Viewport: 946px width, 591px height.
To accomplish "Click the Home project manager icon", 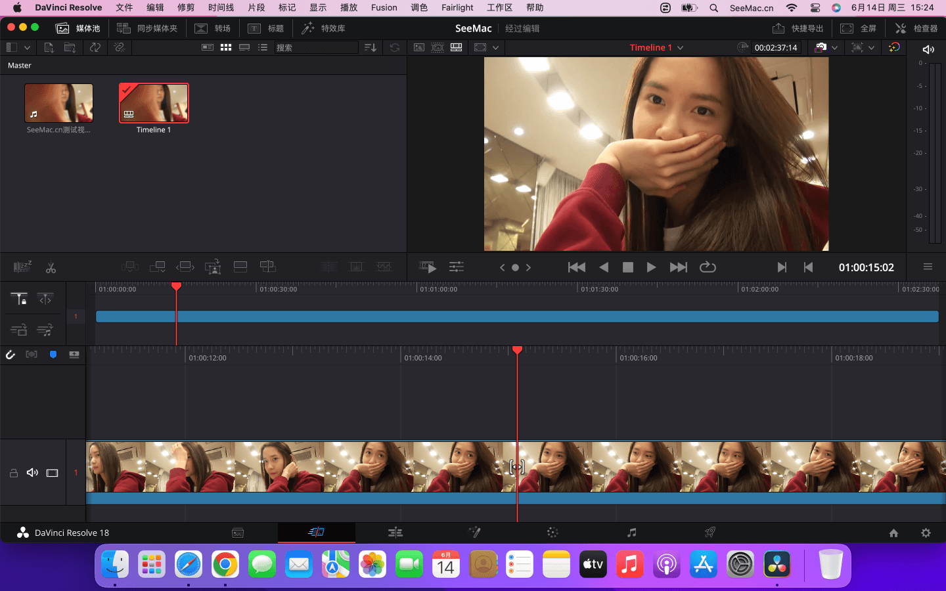I will (893, 533).
